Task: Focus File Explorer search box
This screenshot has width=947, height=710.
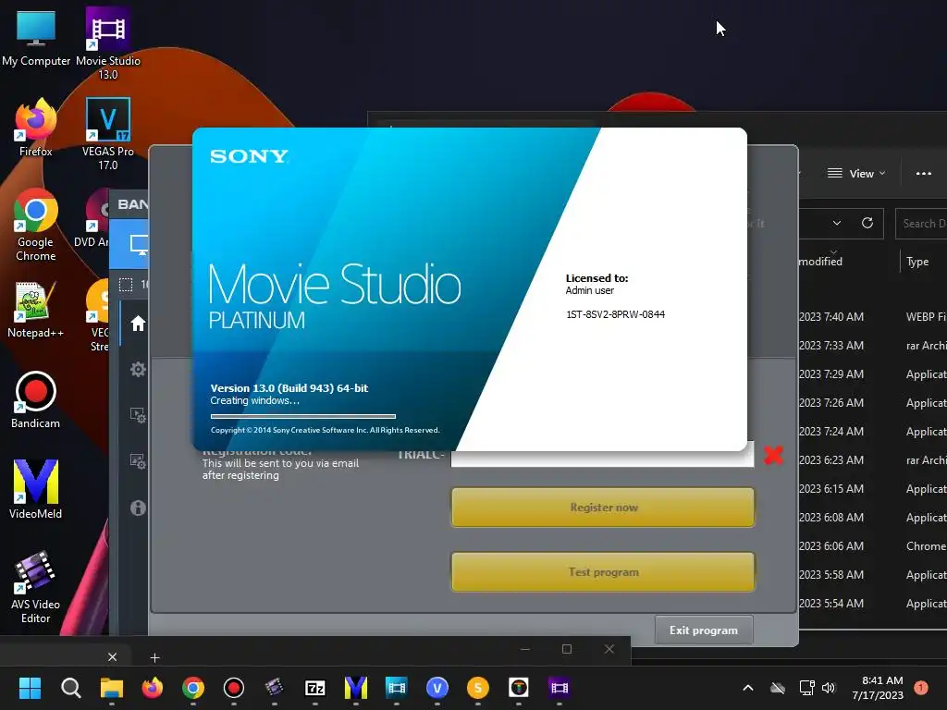Action: point(922,224)
